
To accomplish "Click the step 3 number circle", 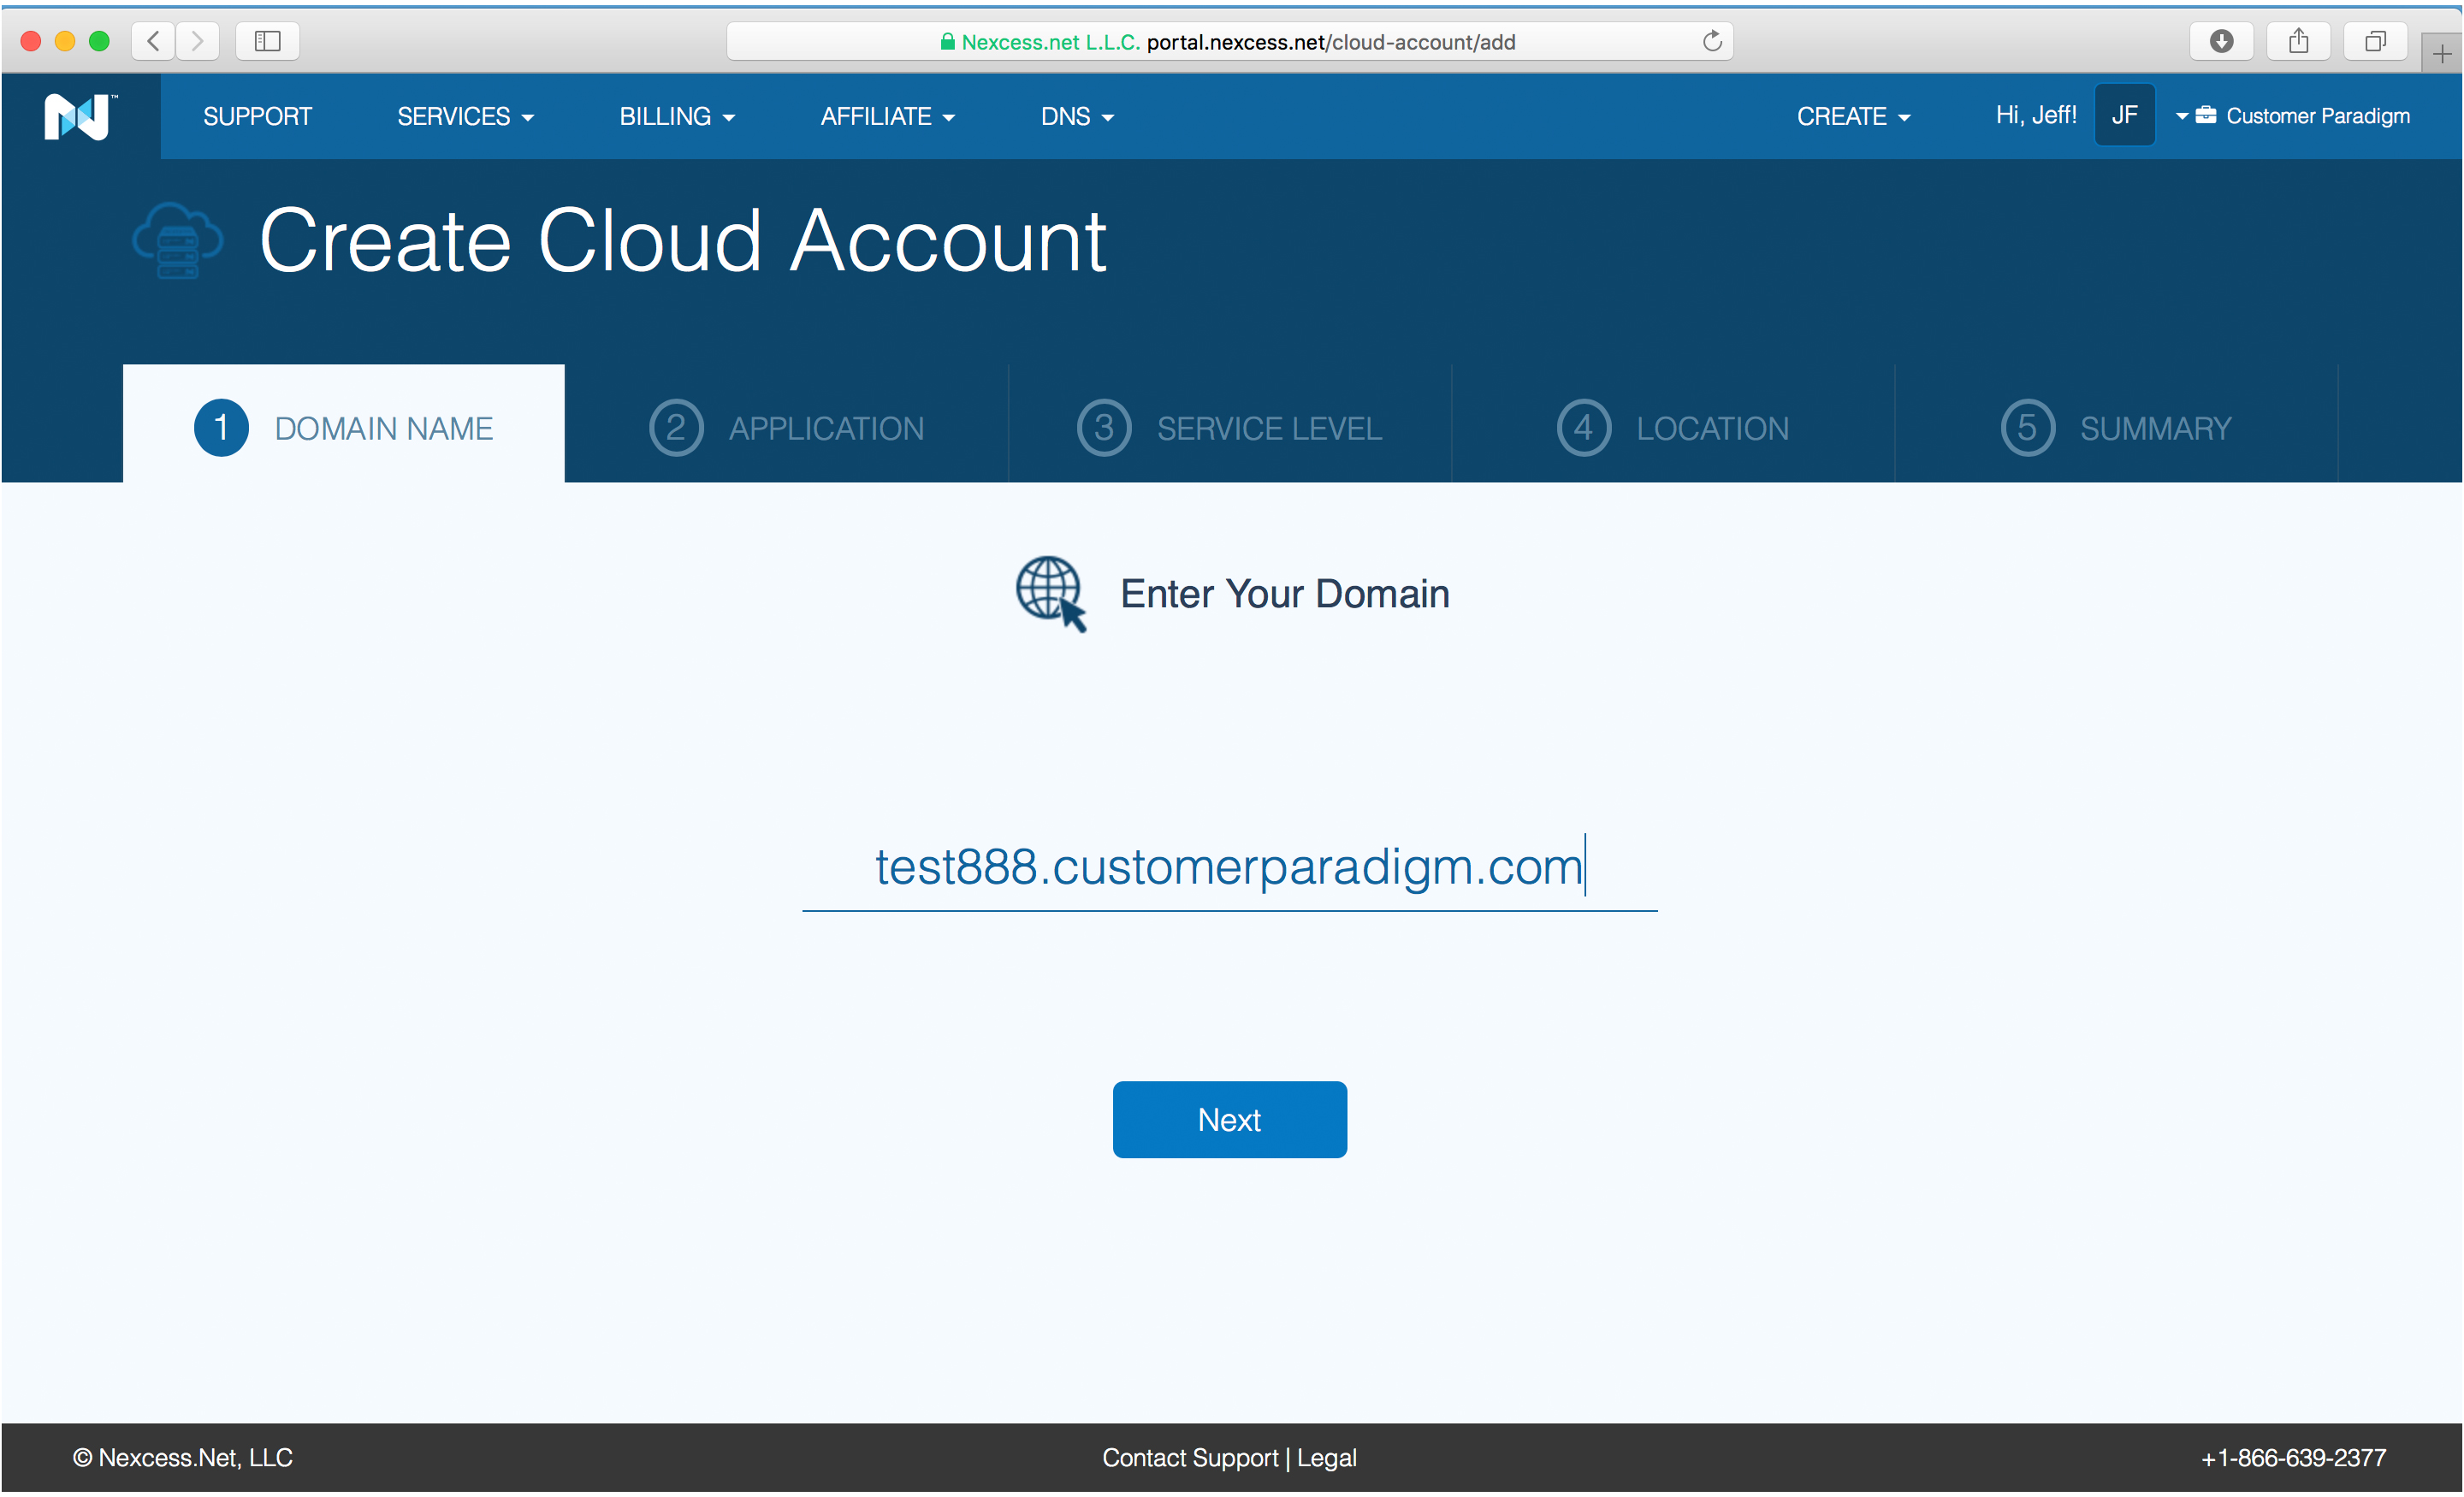I will tap(1104, 428).
